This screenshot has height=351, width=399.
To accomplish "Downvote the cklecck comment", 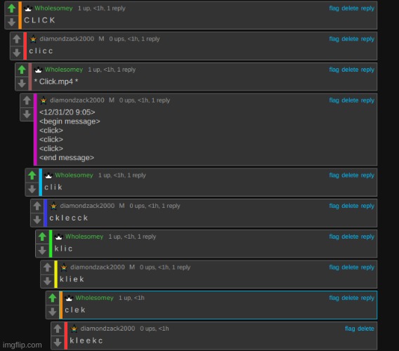I will coord(37,220).
